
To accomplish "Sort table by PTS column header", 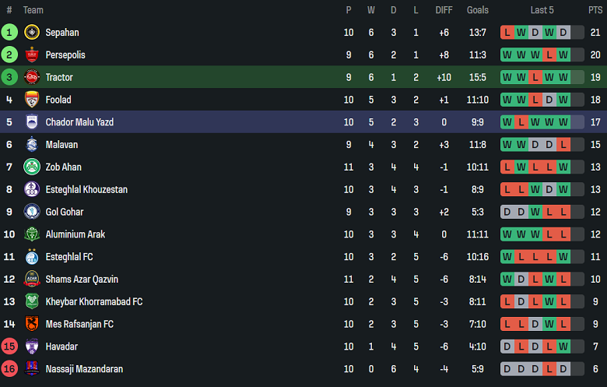I will pos(595,10).
